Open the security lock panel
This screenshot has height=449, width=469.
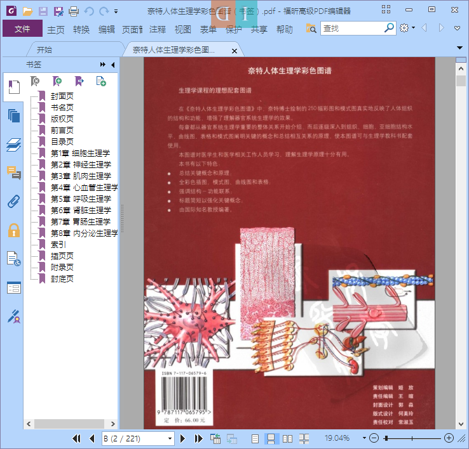coord(14,230)
